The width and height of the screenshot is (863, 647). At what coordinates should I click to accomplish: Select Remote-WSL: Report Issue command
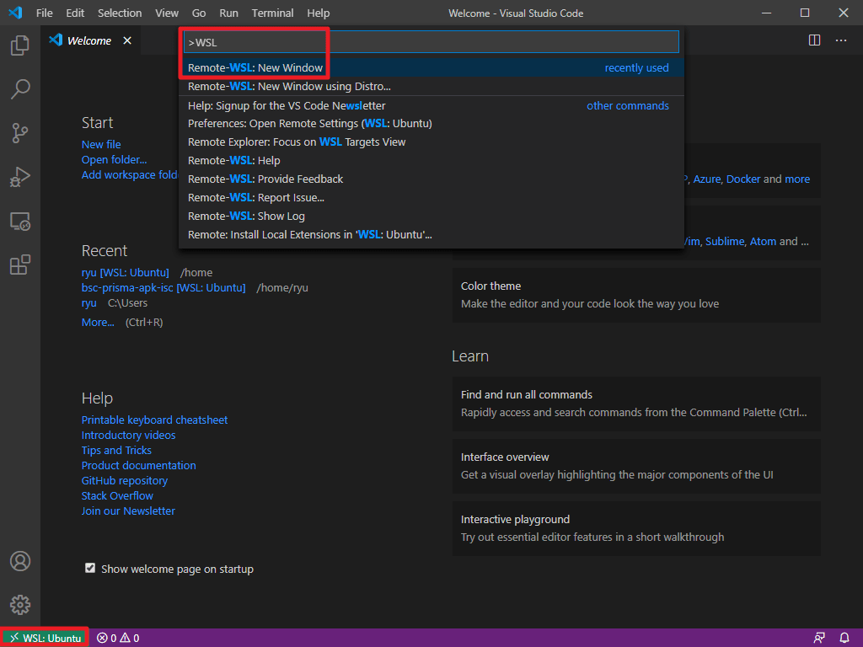(431, 197)
